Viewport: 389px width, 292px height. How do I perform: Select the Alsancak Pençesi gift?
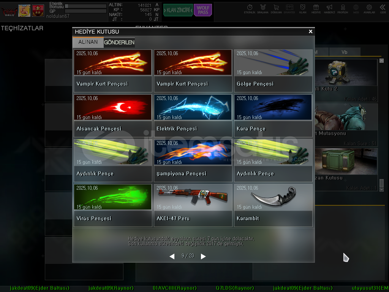coord(113,116)
